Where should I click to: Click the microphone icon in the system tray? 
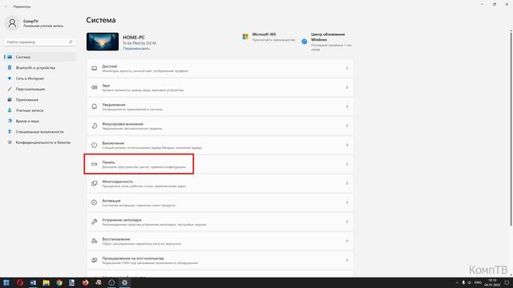(463, 282)
